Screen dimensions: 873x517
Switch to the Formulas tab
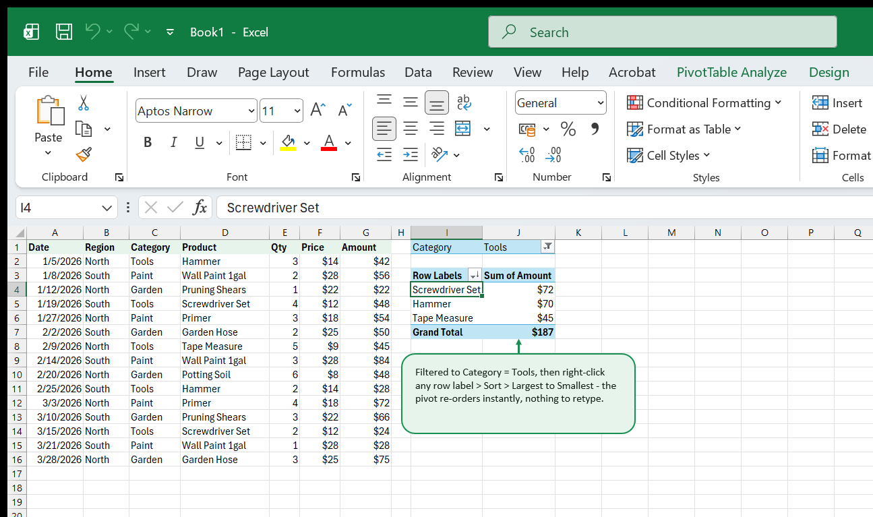(x=358, y=72)
